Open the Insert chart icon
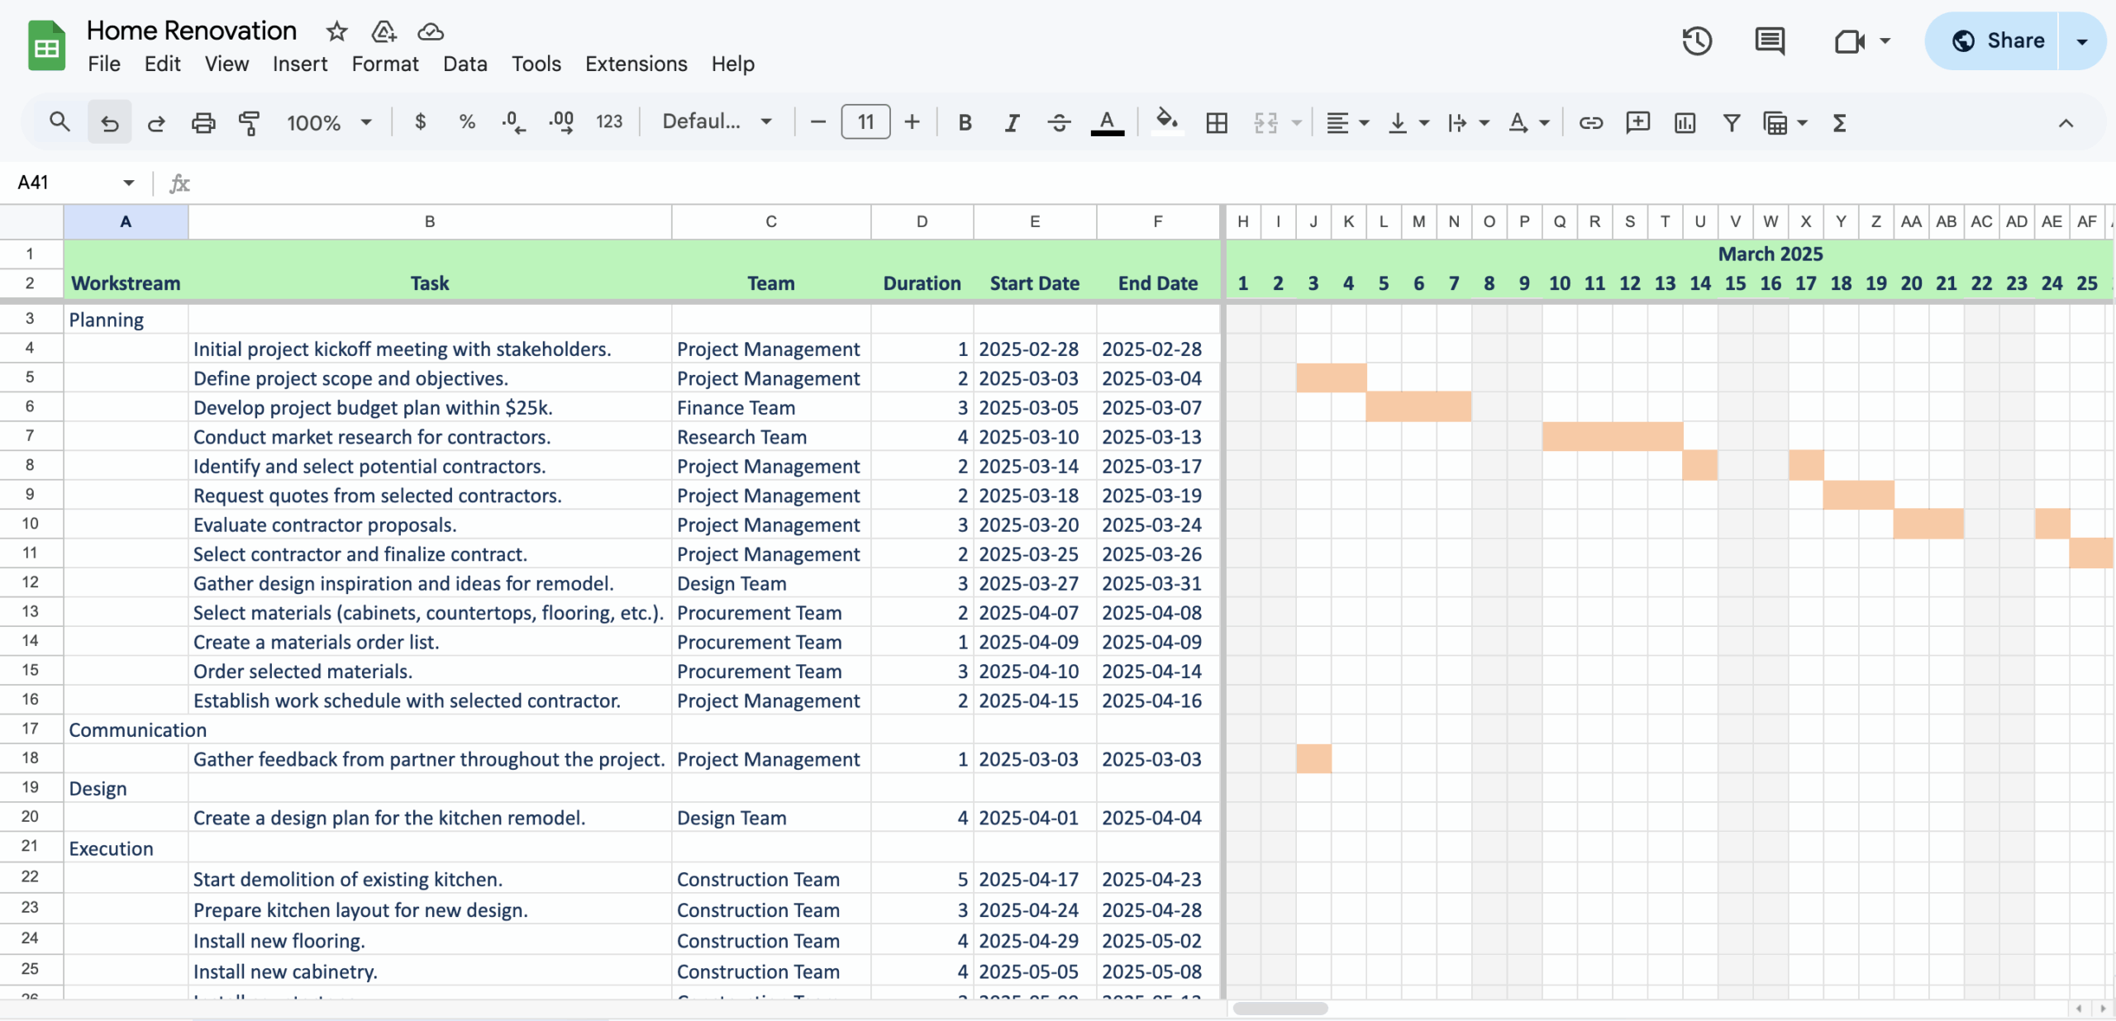The width and height of the screenshot is (2116, 1021). tap(1684, 122)
